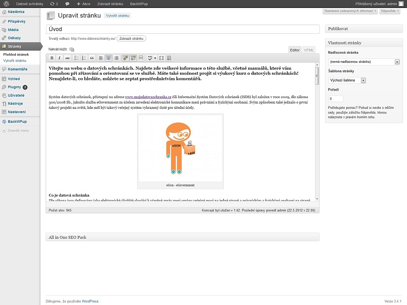Toggle fullscreen editing mode
Image resolution: width=407 pixels, height=305 pixels.
(161, 58)
